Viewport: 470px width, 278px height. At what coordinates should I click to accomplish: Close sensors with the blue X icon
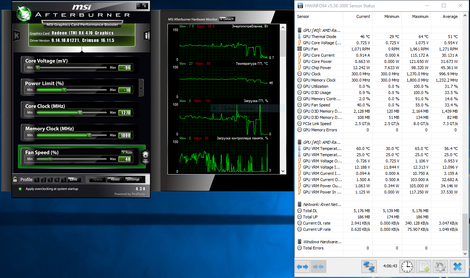(458, 267)
